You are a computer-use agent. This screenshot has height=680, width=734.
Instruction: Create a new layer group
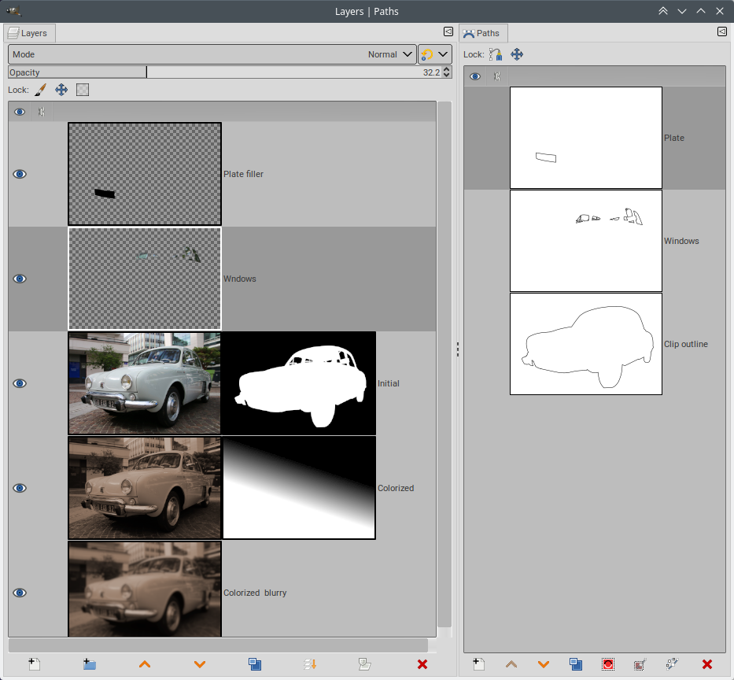90,664
